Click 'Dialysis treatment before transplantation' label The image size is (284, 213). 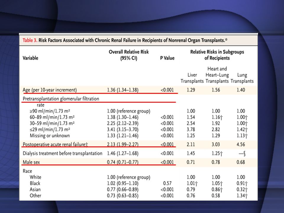(62, 154)
